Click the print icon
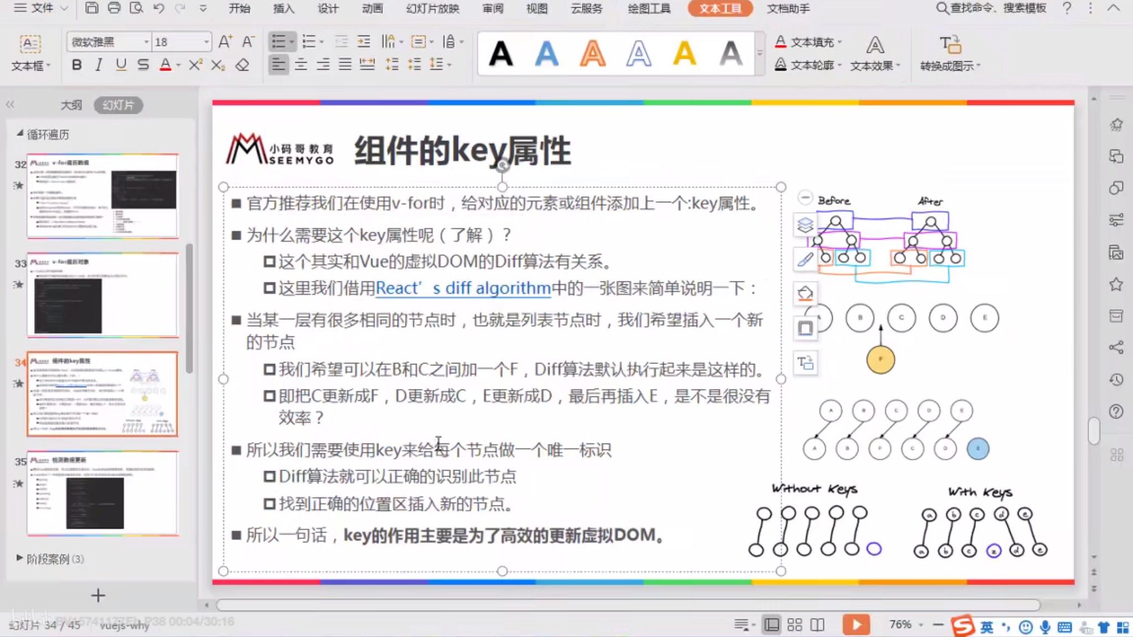This screenshot has height=637, width=1133. point(114,9)
